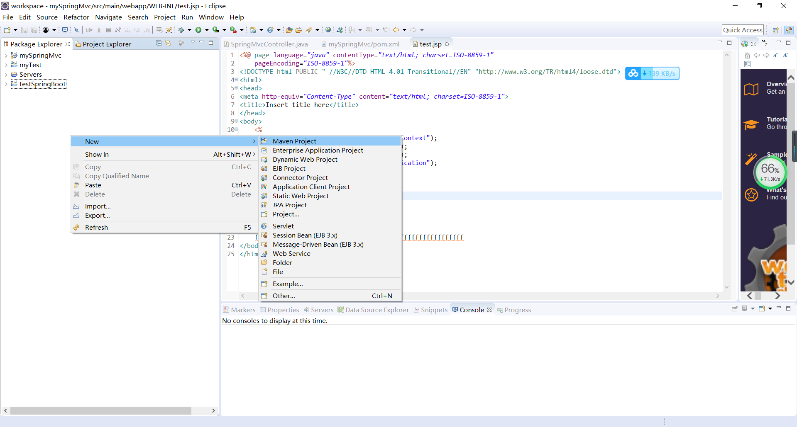Open the New file dropdown arrow

15,30
